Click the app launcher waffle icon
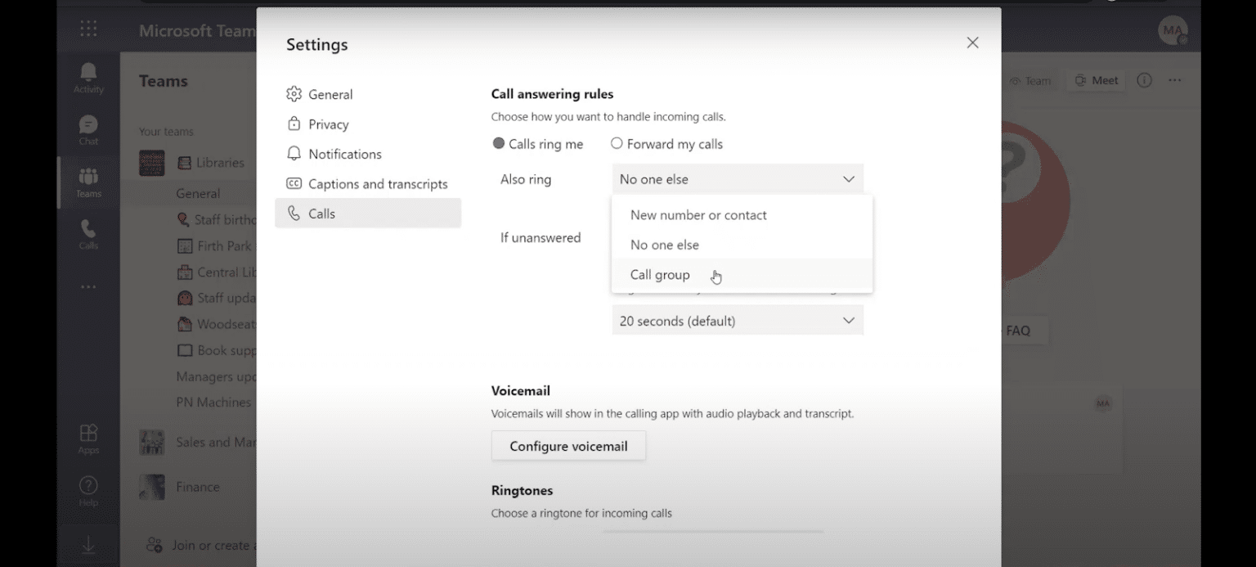 coord(87,29)
